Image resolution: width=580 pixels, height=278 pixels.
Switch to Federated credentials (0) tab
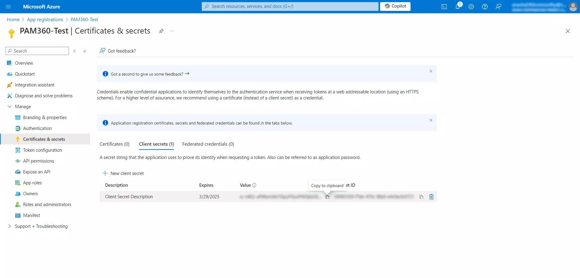[x=208, y=144]
